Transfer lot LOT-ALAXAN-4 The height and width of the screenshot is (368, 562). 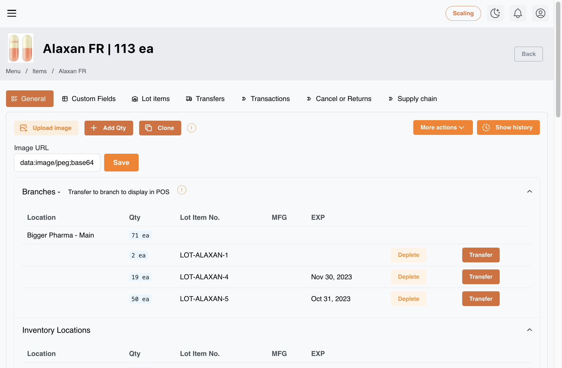(x=481, y=277)
